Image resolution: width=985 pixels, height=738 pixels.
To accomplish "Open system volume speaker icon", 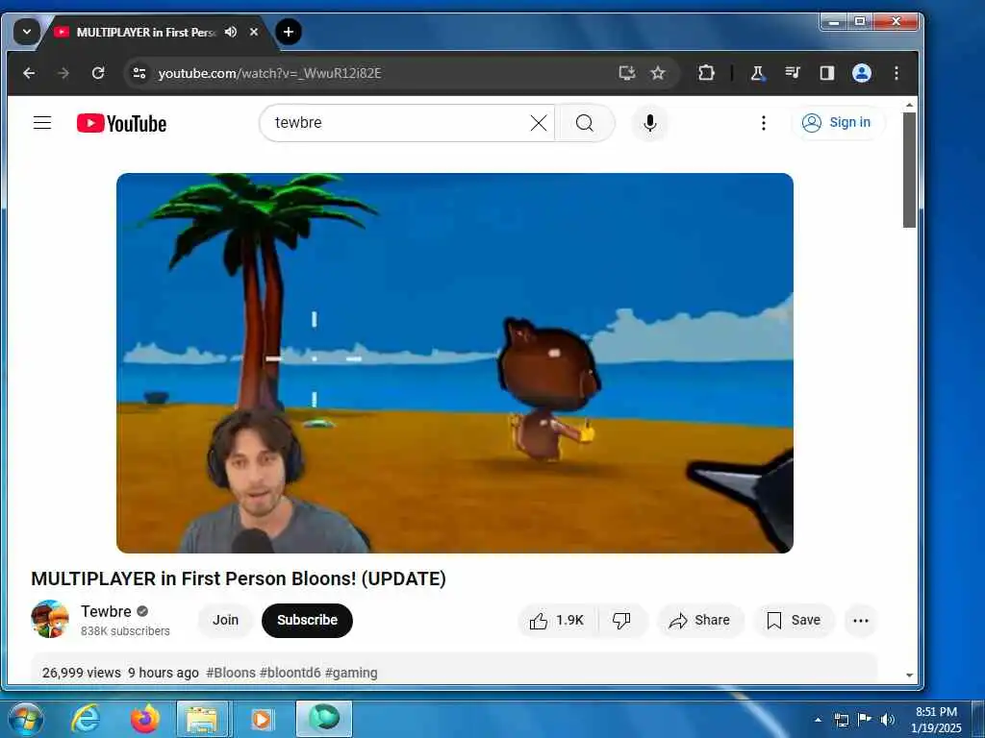I will click(887, 720).
